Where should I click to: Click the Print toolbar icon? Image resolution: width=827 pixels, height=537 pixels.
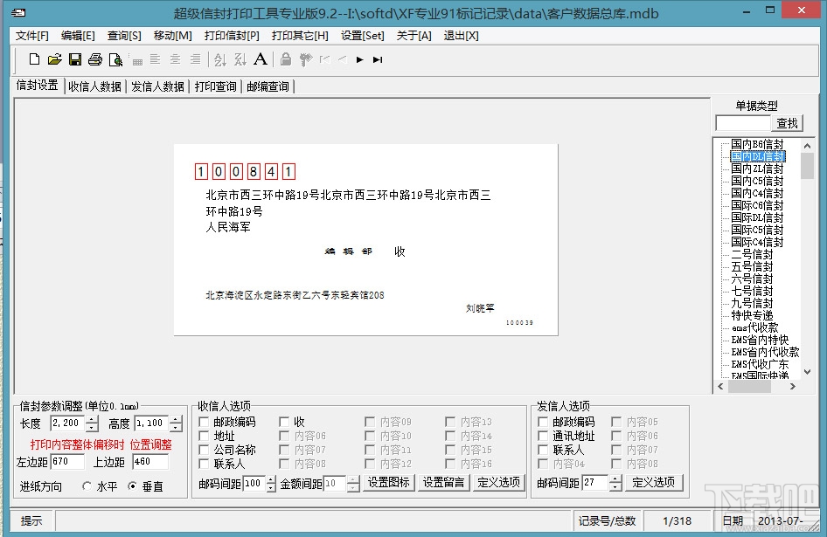95,59
